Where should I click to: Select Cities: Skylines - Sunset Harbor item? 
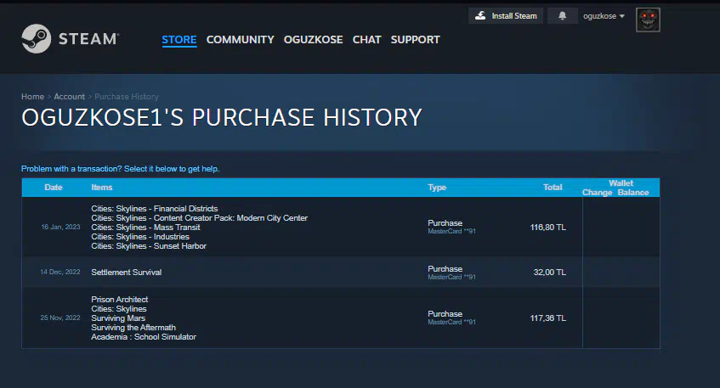[x=149, y=246]
